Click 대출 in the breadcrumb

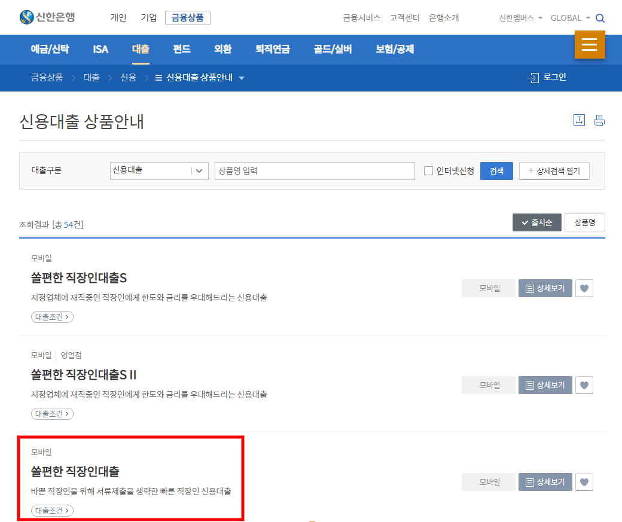[x=92, y=77]
